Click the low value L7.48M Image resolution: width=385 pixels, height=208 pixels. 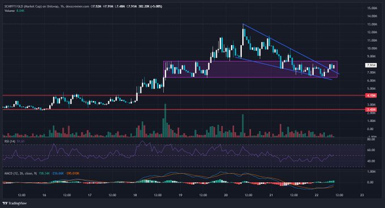[119, 7]
